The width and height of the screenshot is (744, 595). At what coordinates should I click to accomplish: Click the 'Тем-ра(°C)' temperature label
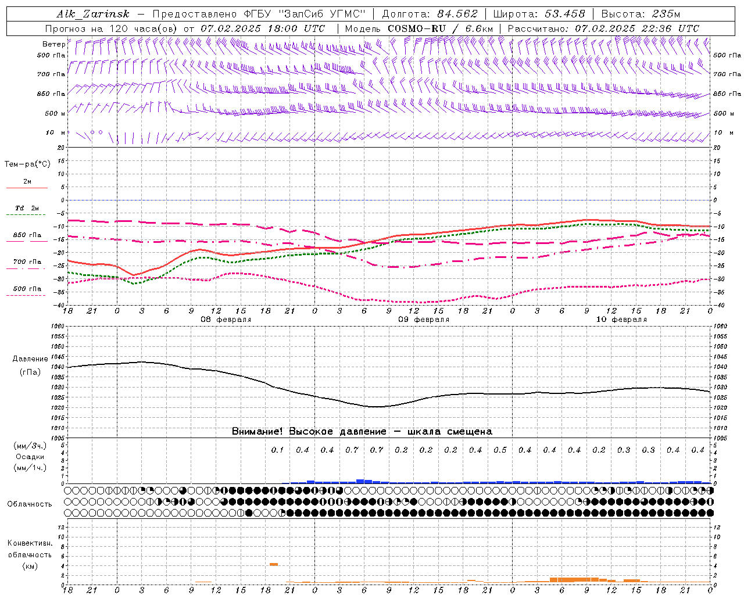[27, 164]
